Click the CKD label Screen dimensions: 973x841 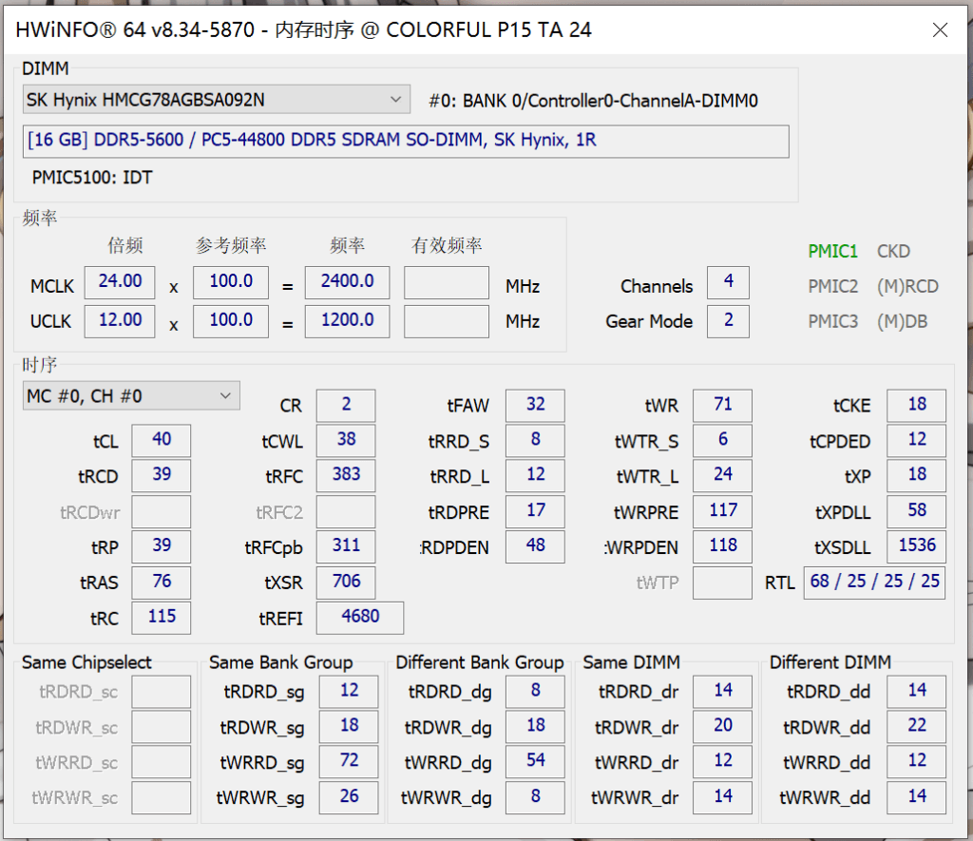pos(893,252)
